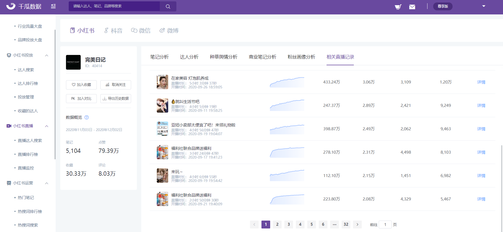Click 导出历史数据 button
503x232 pixels.
[x=116, y=98]
